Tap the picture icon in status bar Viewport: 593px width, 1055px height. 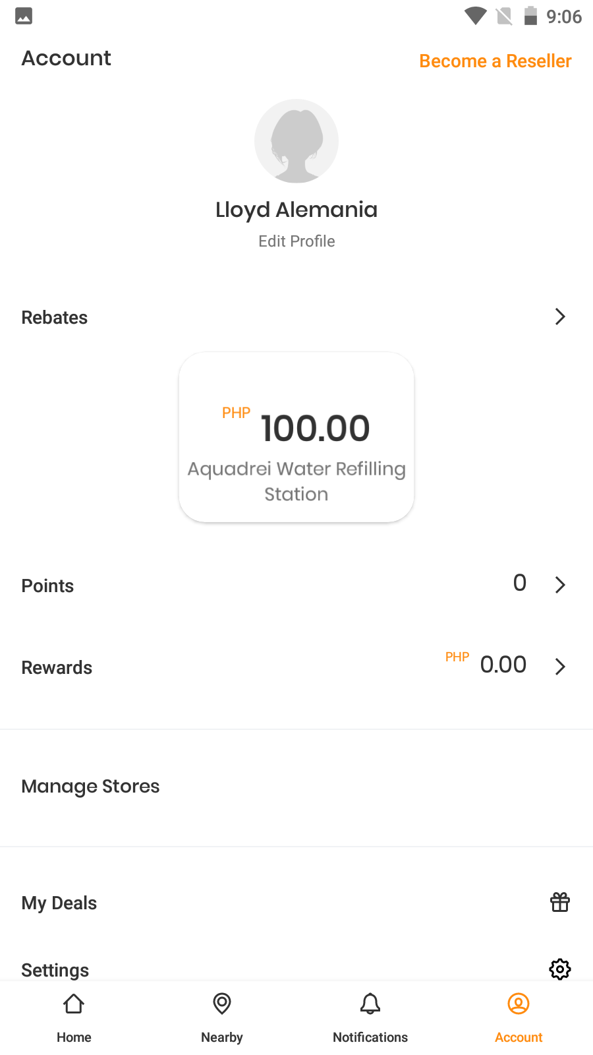coord(24,16)
